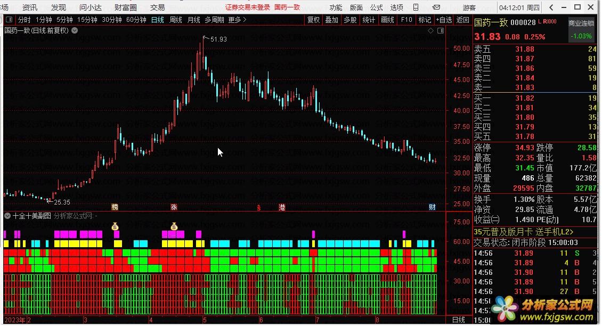Open the 选项 menu
The height and width of the screenshot is (326, 602).
(x=396, y=7)
